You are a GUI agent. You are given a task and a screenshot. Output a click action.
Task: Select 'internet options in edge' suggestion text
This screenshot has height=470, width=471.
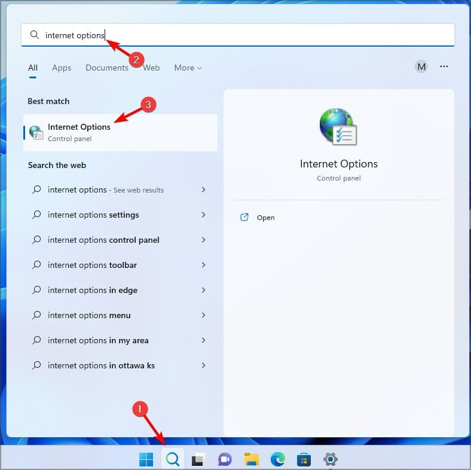pos(93,290)
